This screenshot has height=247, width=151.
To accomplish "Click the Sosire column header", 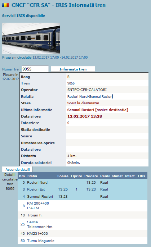I will click(x=63, y=176).
